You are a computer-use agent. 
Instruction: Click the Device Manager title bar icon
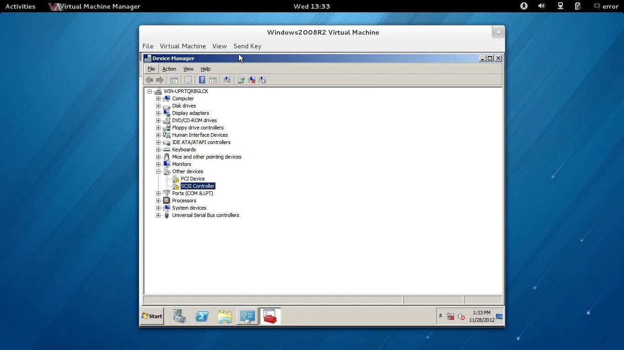[x=148, y=58]
